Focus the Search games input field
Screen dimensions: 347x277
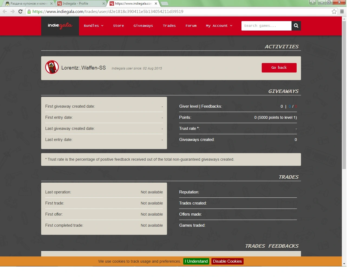click(266, 26)
